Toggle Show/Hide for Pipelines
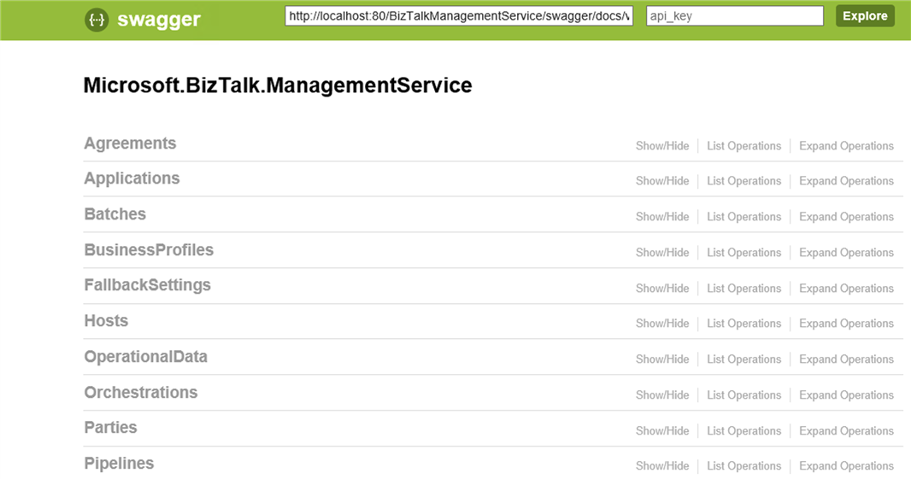Viewport: 911px width, 479px height. point(662,465)
